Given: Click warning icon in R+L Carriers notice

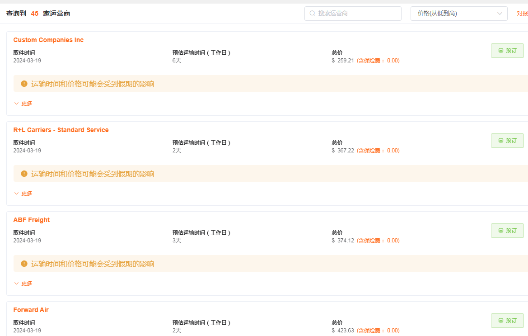Looking at the screenshot, I should click(x=24, y=174).
